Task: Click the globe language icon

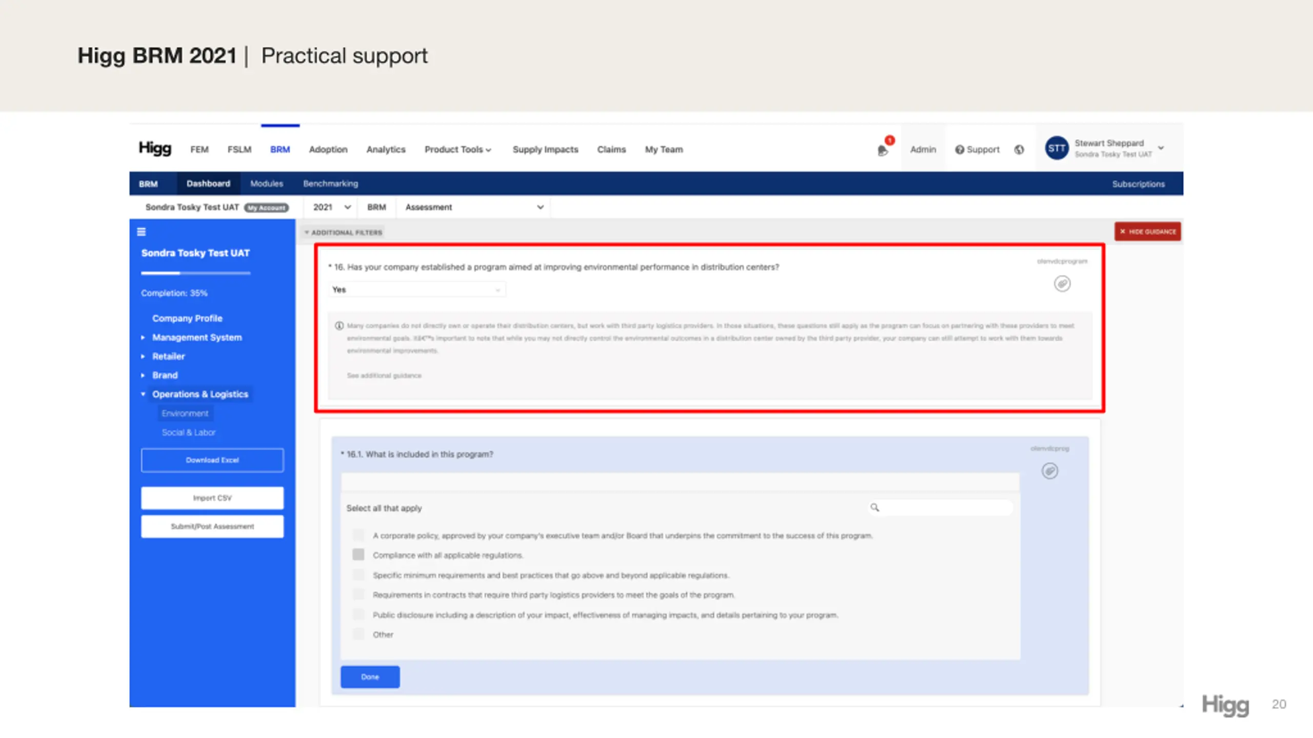Action: (1019, 150)
